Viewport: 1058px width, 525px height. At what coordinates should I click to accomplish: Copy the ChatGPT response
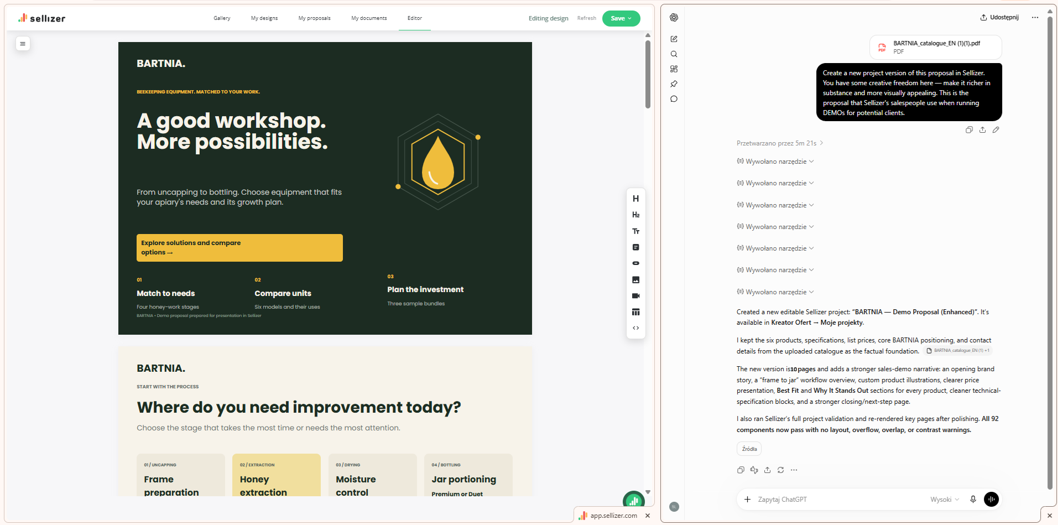(741, 470)
